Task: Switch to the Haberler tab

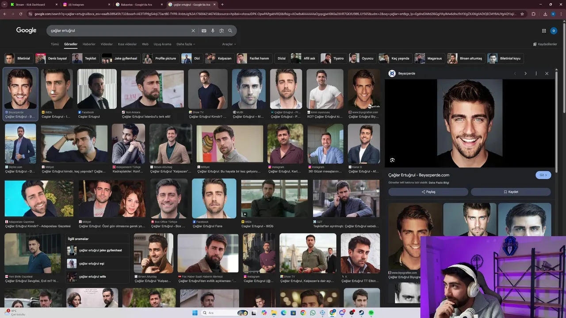Action: tap(89, 44)
